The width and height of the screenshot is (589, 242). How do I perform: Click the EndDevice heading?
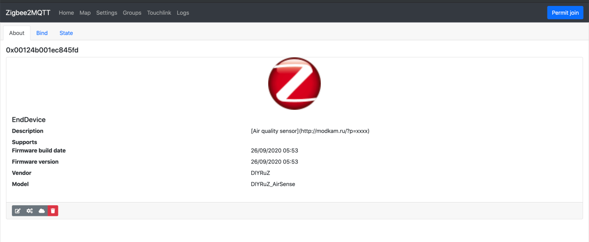[29, 120]
